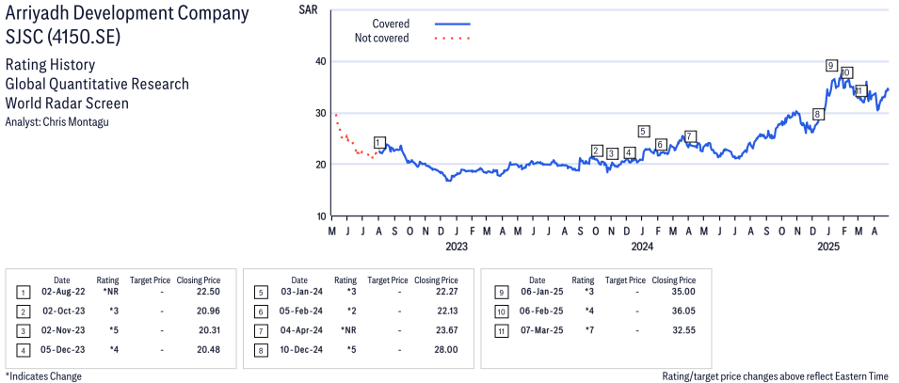Click chart marker 10 near February 2025
Image resolution: width=899 pixels, height=383 pixels.
(846, 72)
